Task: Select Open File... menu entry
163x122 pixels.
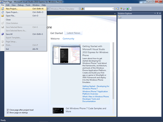Action: 24,16
